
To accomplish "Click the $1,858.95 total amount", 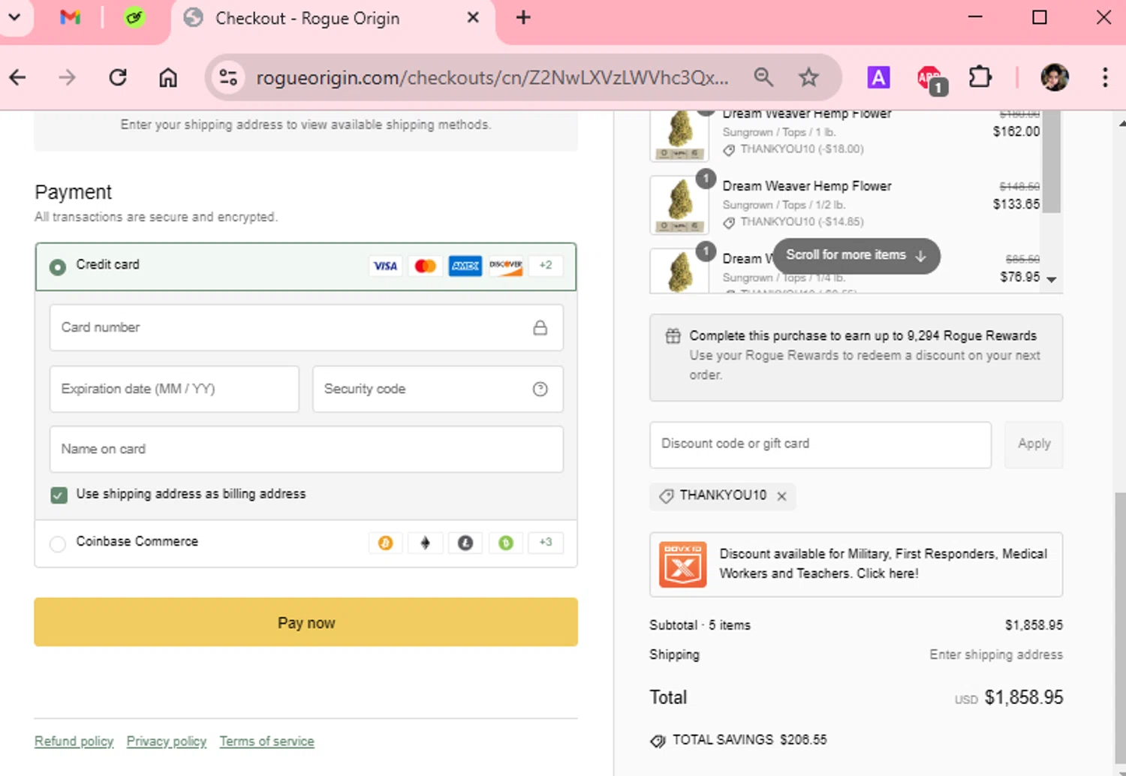I will [x=1023, y=698].
